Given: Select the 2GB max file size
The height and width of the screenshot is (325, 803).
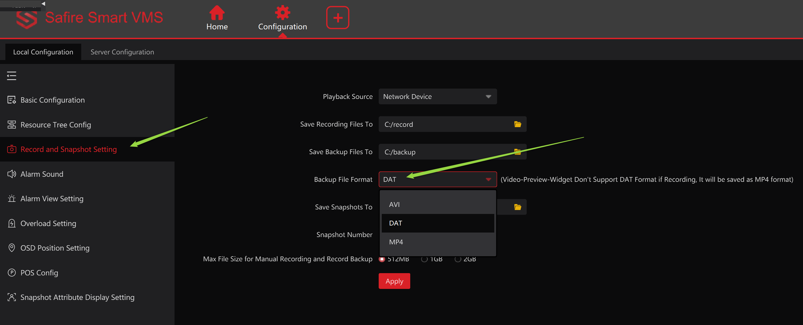Looking at the screenshot, I should [x=458, y=259].
